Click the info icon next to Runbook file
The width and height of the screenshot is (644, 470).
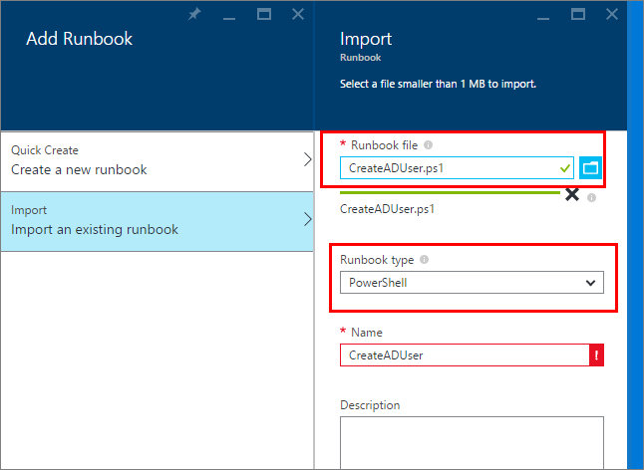point(428,144)
